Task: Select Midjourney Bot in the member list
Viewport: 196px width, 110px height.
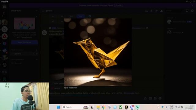Action: (x=179, y=22)
